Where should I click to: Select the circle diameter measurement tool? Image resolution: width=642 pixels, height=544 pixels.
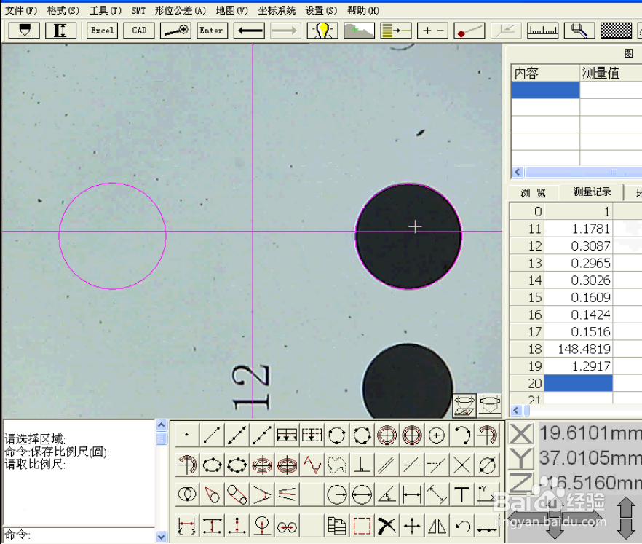pyautogui.click(x=362, y=495)
